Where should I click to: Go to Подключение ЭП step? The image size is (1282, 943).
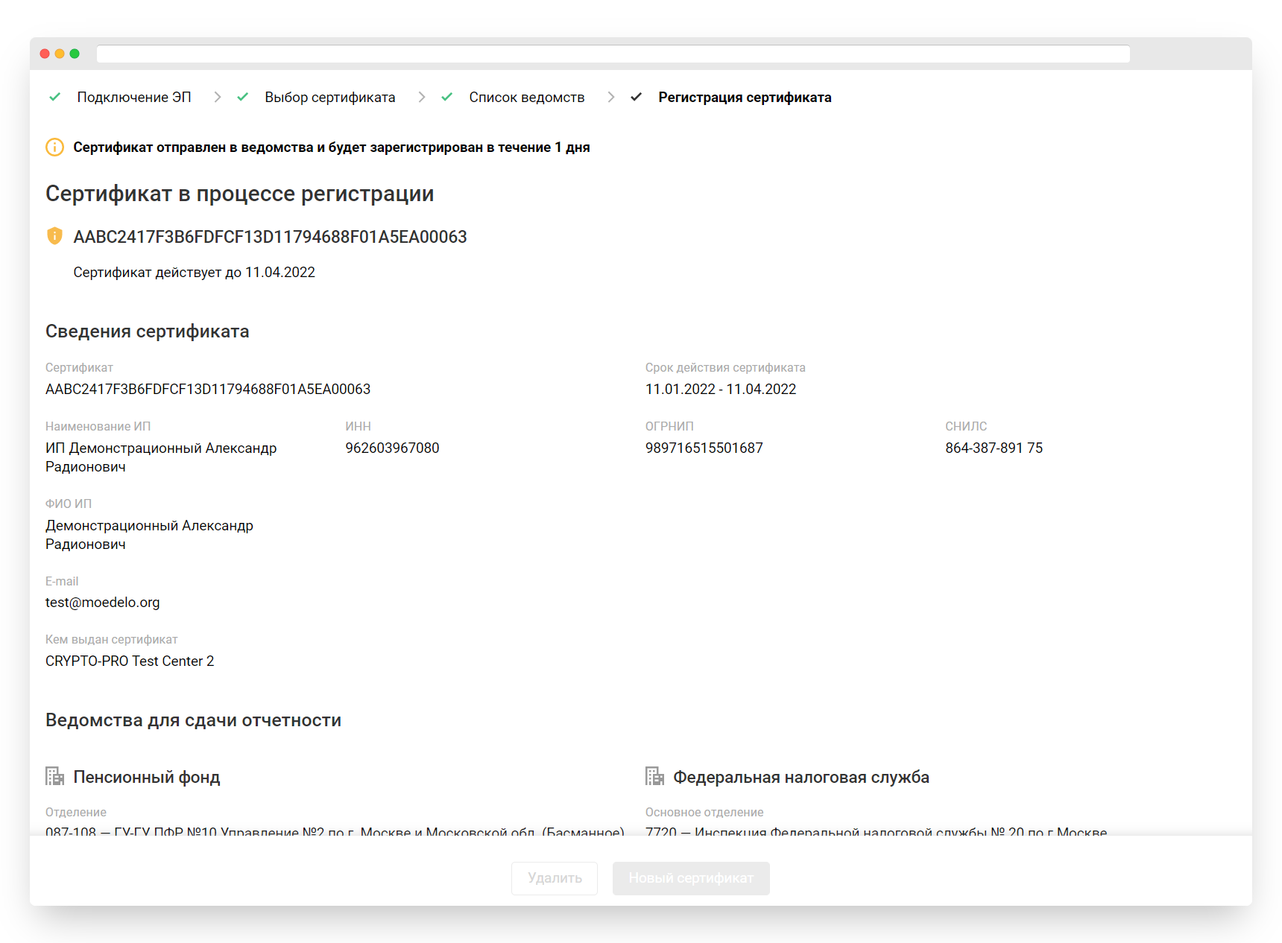[x=134, y=98]
